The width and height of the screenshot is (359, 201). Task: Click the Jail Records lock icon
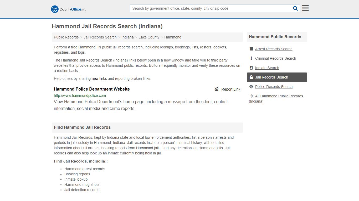click(x=251, y=77)
